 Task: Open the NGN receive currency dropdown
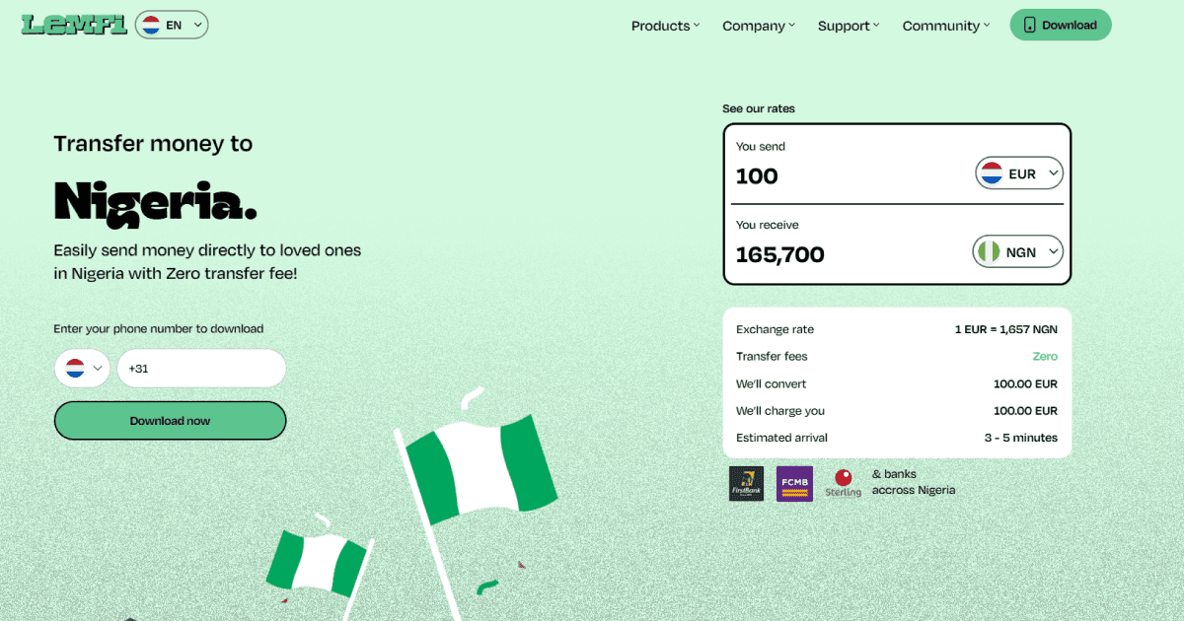coord(1018,252)
